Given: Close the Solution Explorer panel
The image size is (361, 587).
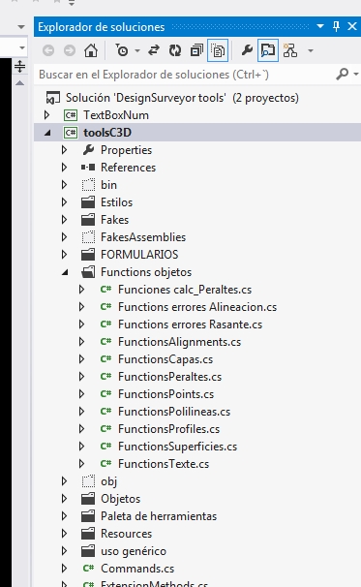Looking at the screenshot, I should [x=352, y=26].
